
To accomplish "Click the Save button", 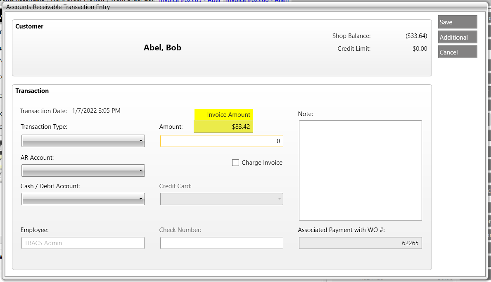I will 457,22.
